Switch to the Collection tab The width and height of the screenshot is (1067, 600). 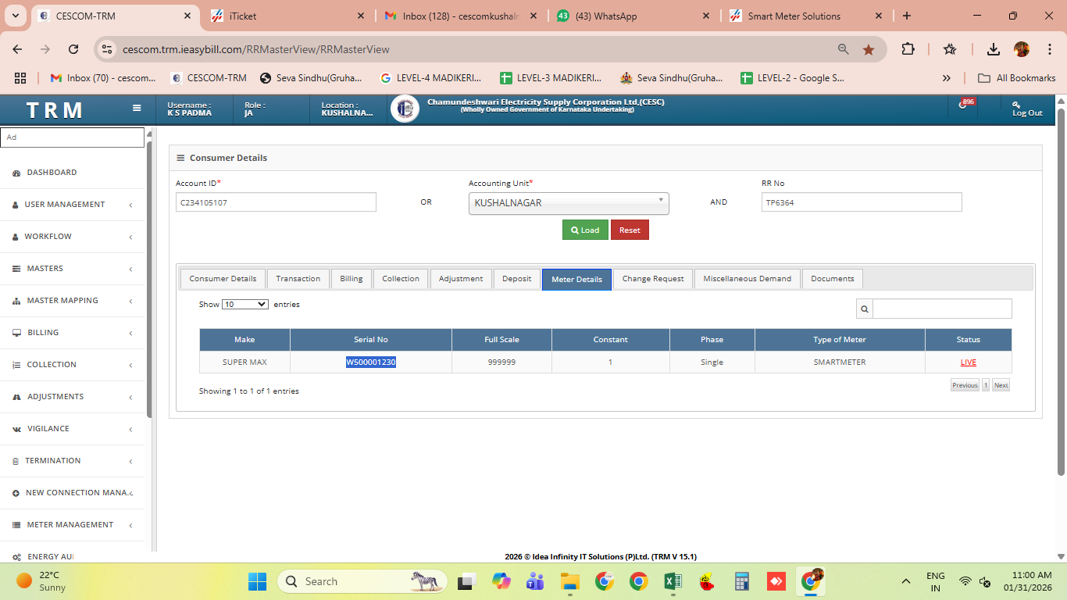[x=401, y=279]
